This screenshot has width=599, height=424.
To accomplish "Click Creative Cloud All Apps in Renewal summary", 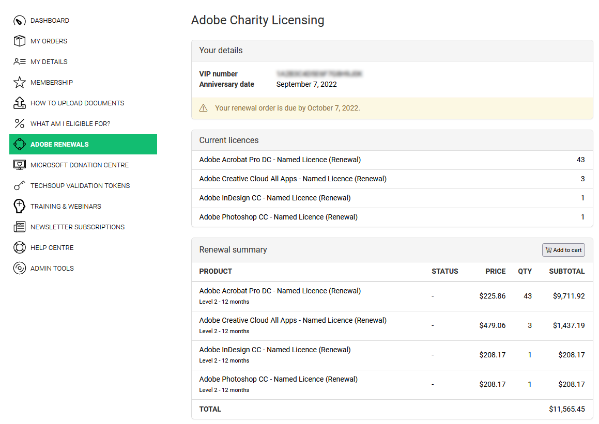I will pyautogui.click(x=293, y=320).
